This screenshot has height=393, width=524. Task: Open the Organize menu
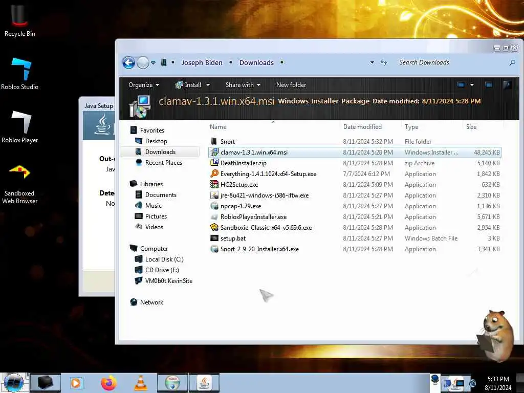point(144,85)
